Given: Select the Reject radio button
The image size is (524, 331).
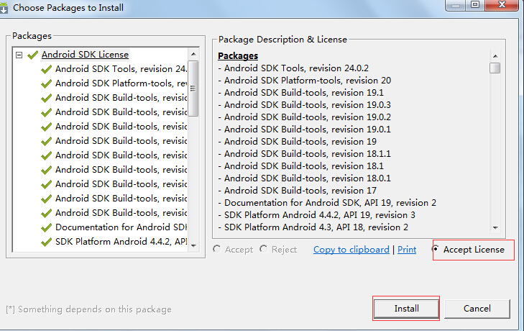Looking at the screenshot, I should pos(264,249).
